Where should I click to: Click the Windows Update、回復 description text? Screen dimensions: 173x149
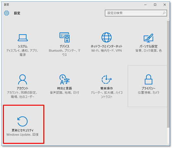click(23, 134)
